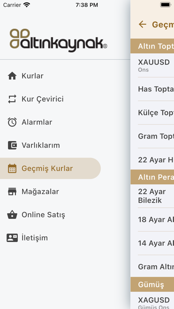Tap the Wi-Fi status icon
The width and height of the screenshot is (174, 309).
click(27, 5)
